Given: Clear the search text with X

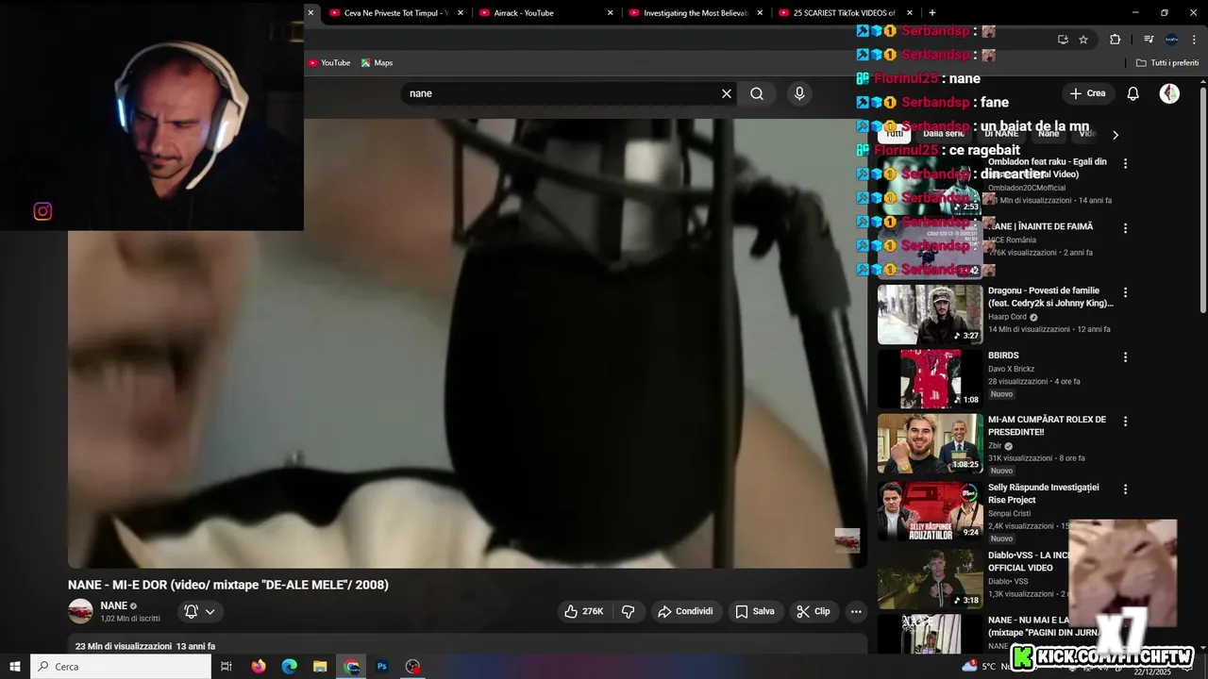Looking at the screenshot, I should tap(727, 93).
